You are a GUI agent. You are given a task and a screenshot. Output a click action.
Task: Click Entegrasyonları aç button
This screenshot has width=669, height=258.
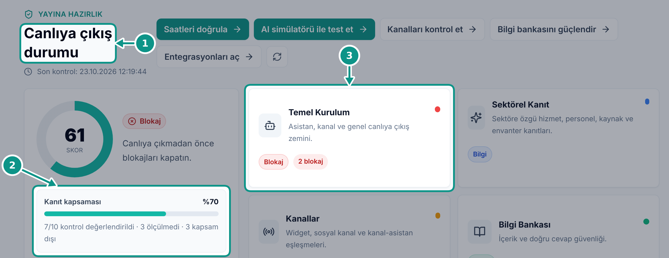pyautogui.click(x=209, y=57)
